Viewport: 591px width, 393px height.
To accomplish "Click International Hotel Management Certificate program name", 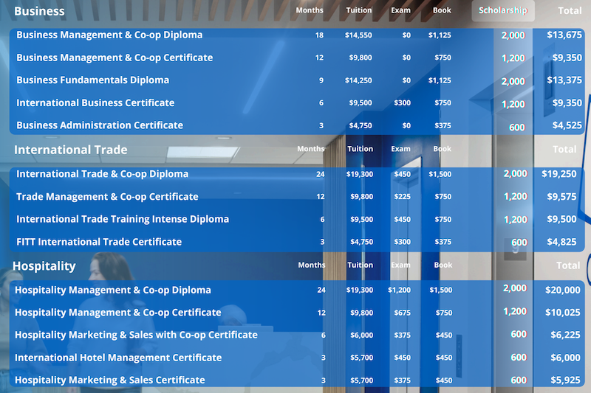I will 118,358.
